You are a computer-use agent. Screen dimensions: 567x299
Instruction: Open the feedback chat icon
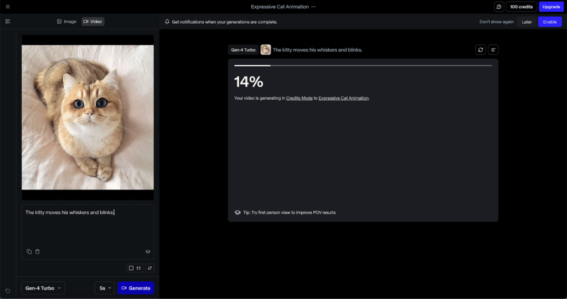(499, 7)
